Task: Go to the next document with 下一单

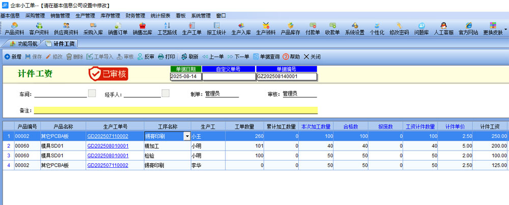Action: tap(238, 56)
